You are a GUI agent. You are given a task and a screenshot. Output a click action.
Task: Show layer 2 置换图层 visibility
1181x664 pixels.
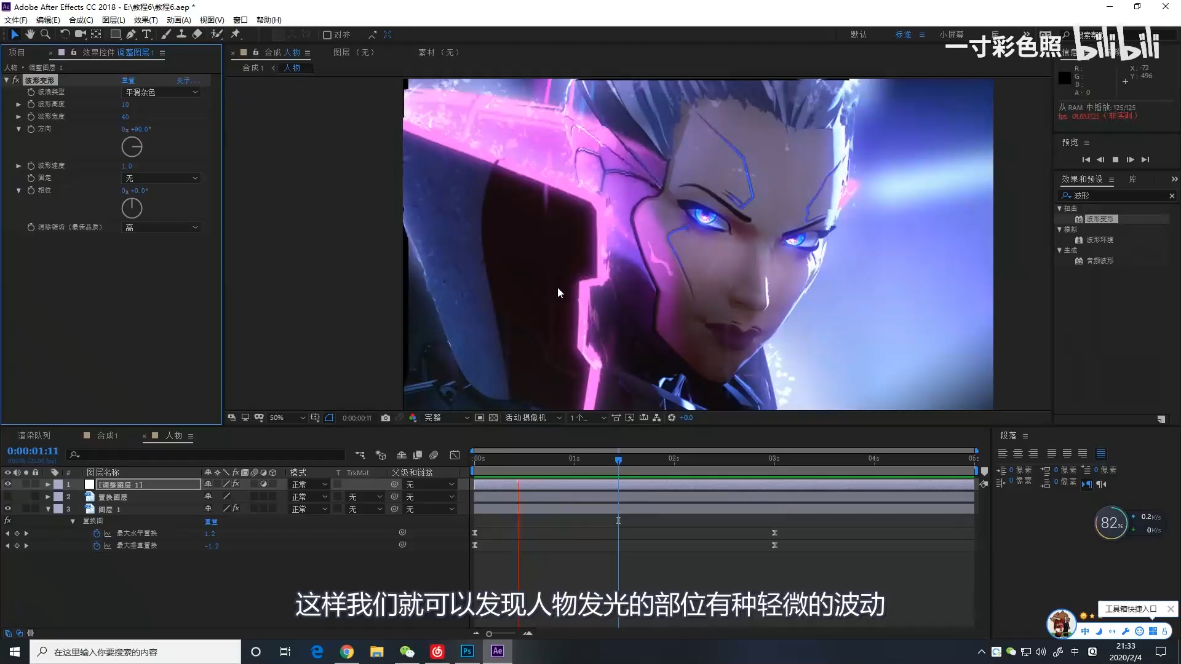[x=8, y=497]
